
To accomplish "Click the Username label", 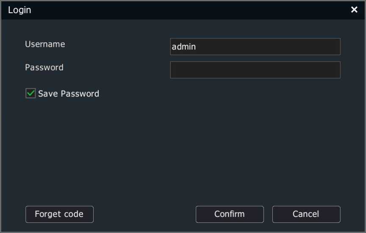I will 45,44.
